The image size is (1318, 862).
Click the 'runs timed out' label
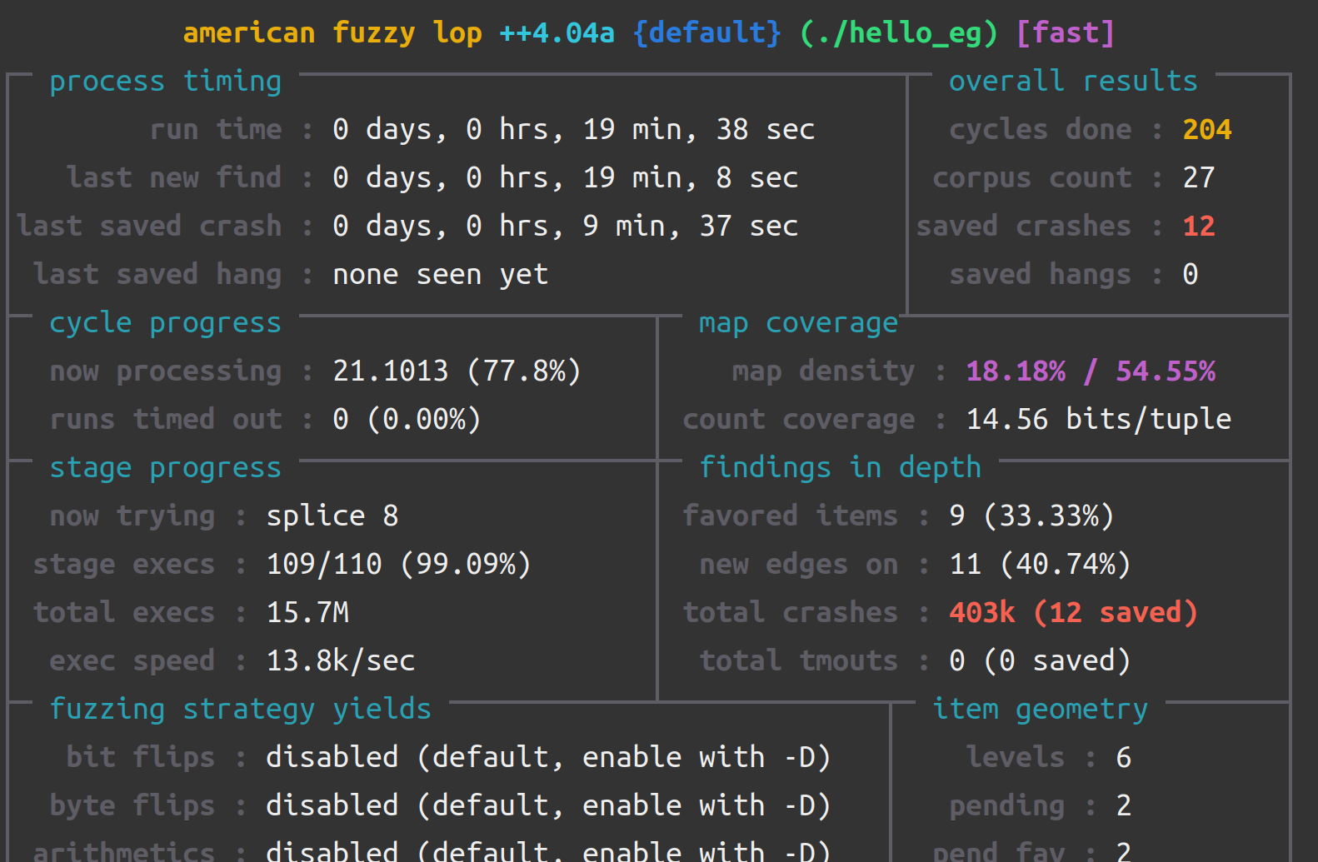pos(166,420)
